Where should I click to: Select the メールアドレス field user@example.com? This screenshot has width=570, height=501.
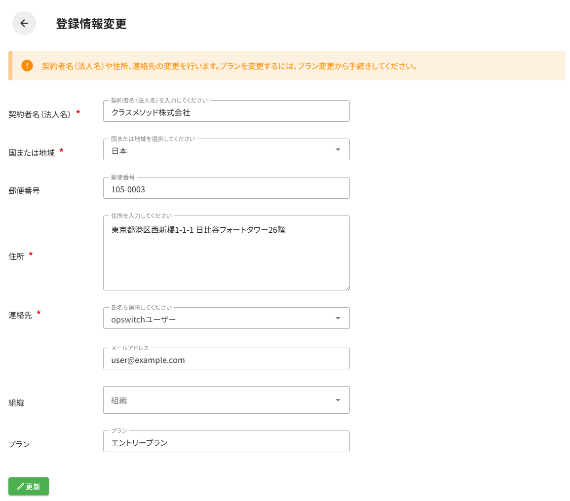pyautogui.click(x=226, y=360)
